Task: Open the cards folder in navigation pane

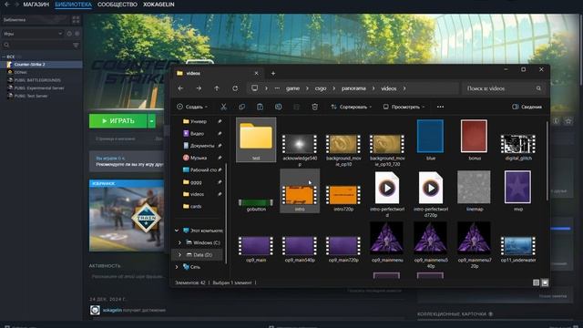Action: tap(196, 207)
